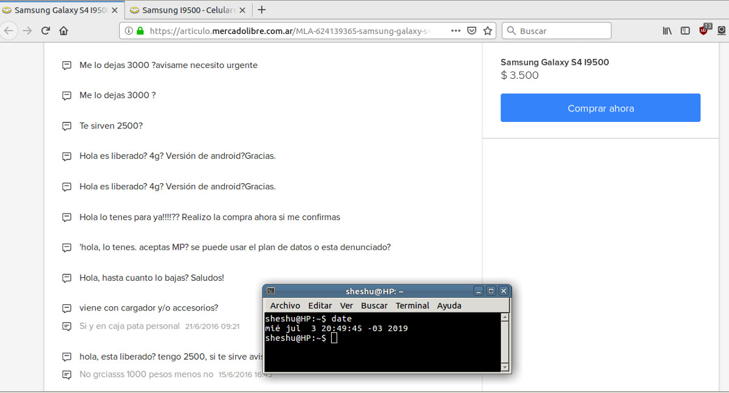Viewport: 729px width, 393px height.
Task: Show site information for this page
Action: tap(129, 31)
